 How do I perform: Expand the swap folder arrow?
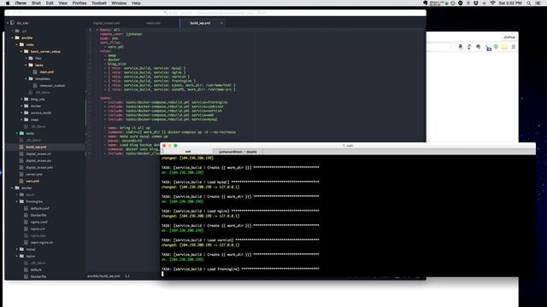[21, 119]
